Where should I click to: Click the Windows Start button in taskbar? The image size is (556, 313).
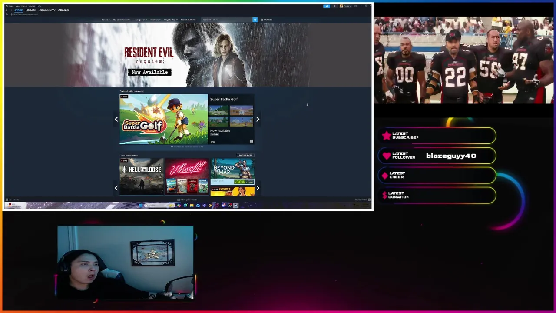click(x=140, y=205)
